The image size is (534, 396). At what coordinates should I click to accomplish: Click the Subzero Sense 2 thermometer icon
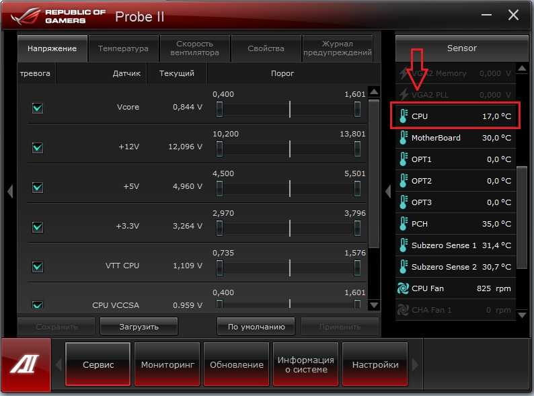pos(404,267)
